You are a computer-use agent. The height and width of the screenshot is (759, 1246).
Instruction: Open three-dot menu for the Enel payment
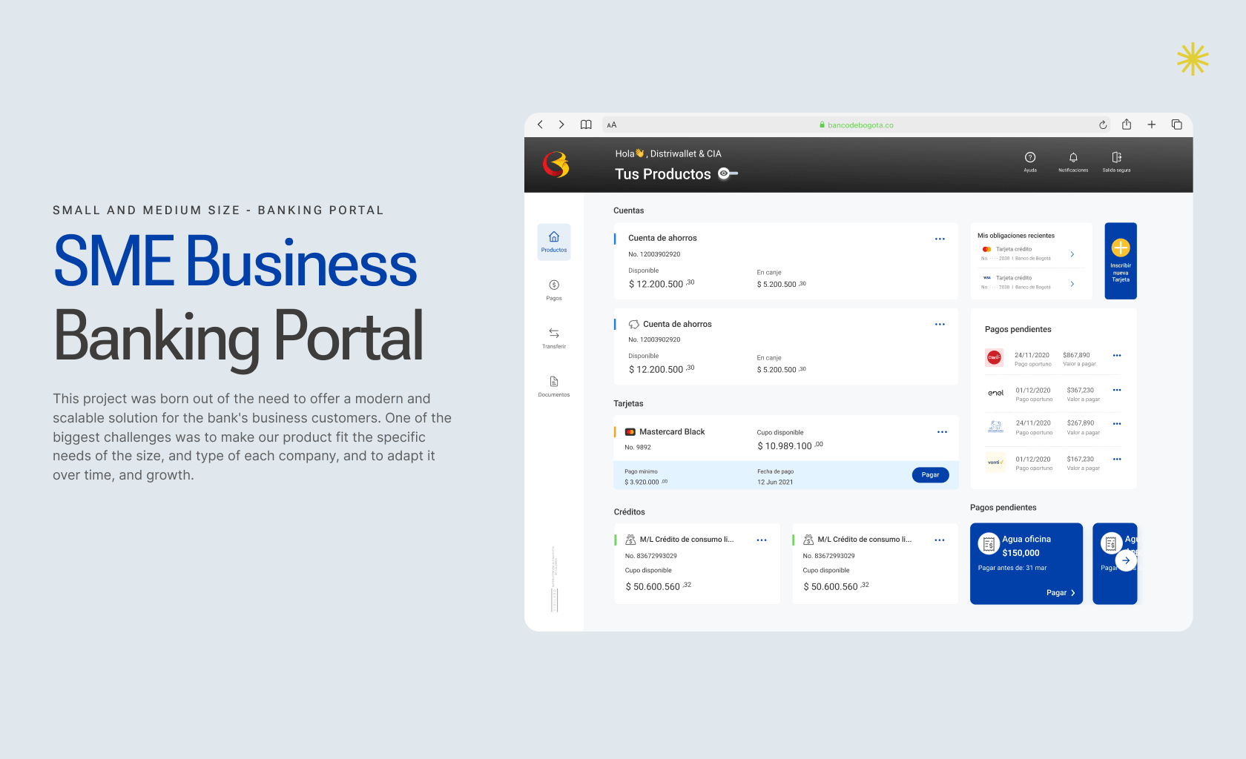(1117, 390)
